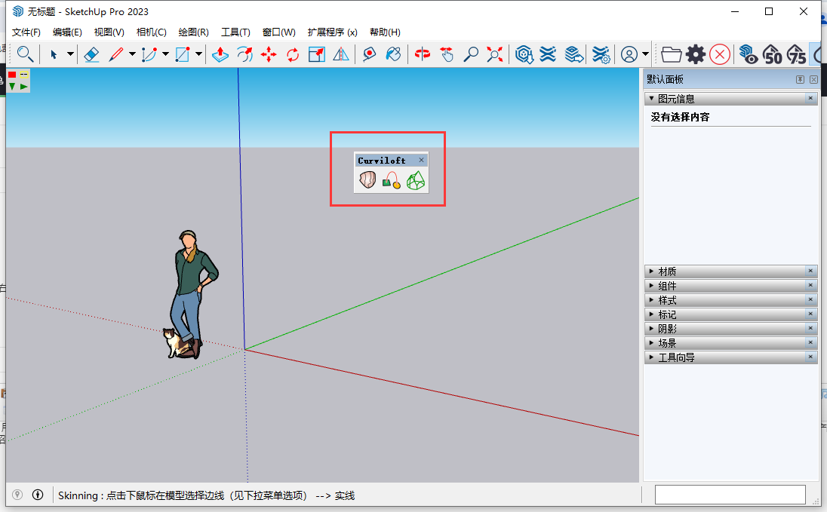
Task: Open the 相机 menu
Action: pos(151,32)
